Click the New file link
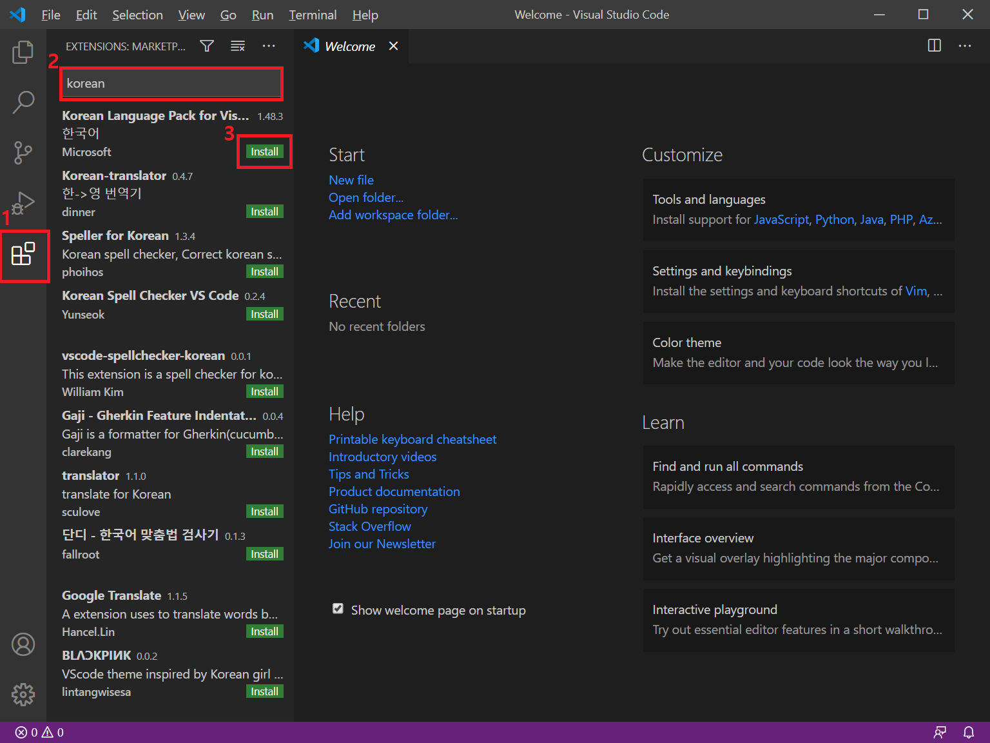 pos(351,180)
